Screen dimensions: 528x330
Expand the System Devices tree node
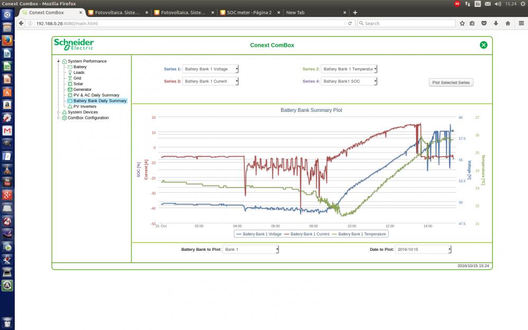[x=59, y=112]
